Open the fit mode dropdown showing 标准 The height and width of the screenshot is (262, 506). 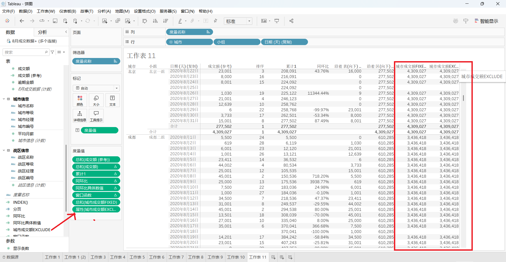(238, 21)
